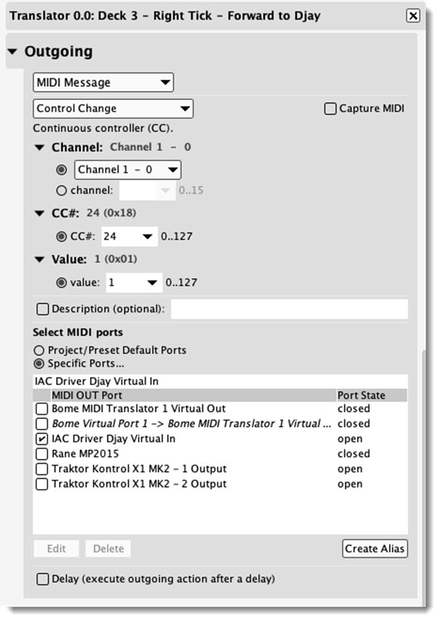440x621 pixels.
Task: Open the CC# 24 combo box
Action: point(147,237)
